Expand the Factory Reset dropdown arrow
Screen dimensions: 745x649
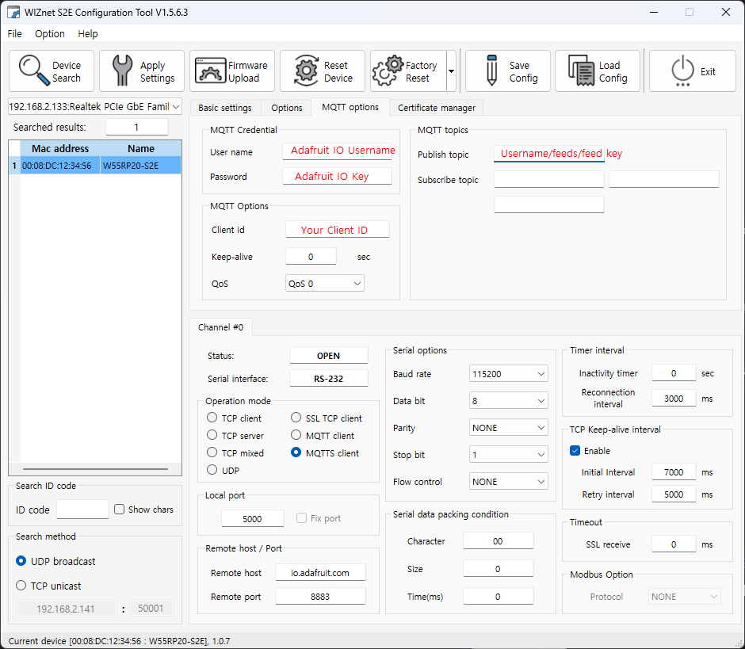(x=452, y=71)
